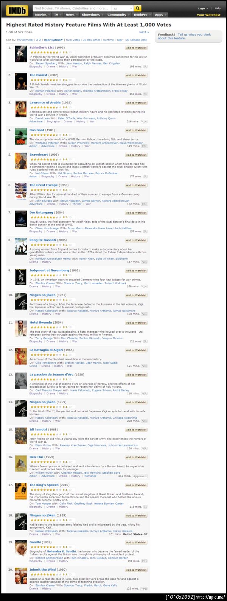Expand the Movies menu in navigation bar
The image size is (227, 601).
click(42, 15)
